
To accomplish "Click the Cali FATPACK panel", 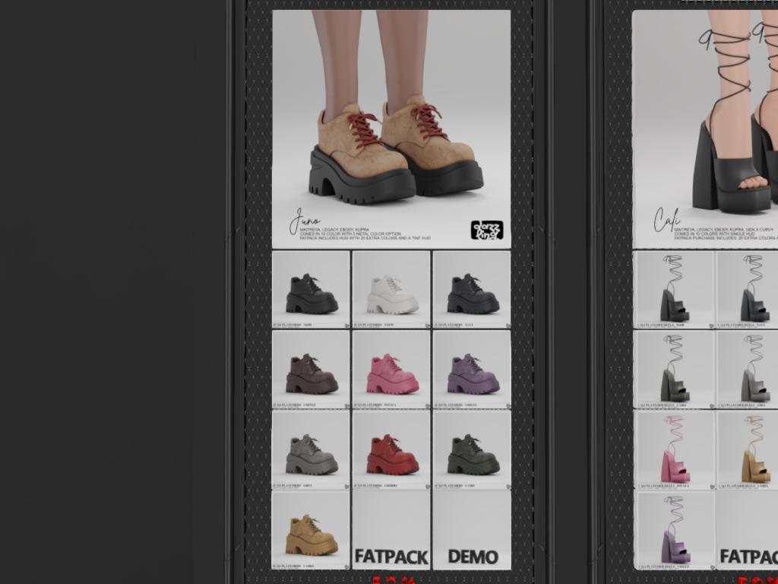I will point(748,532).
